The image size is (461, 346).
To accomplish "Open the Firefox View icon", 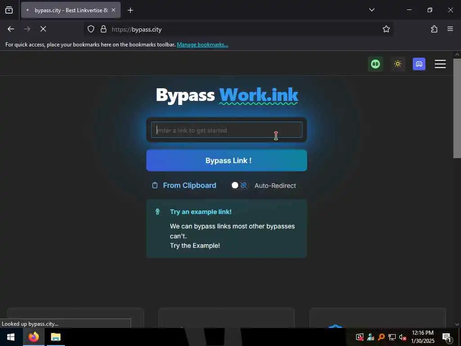I will [x=9, y=10].
